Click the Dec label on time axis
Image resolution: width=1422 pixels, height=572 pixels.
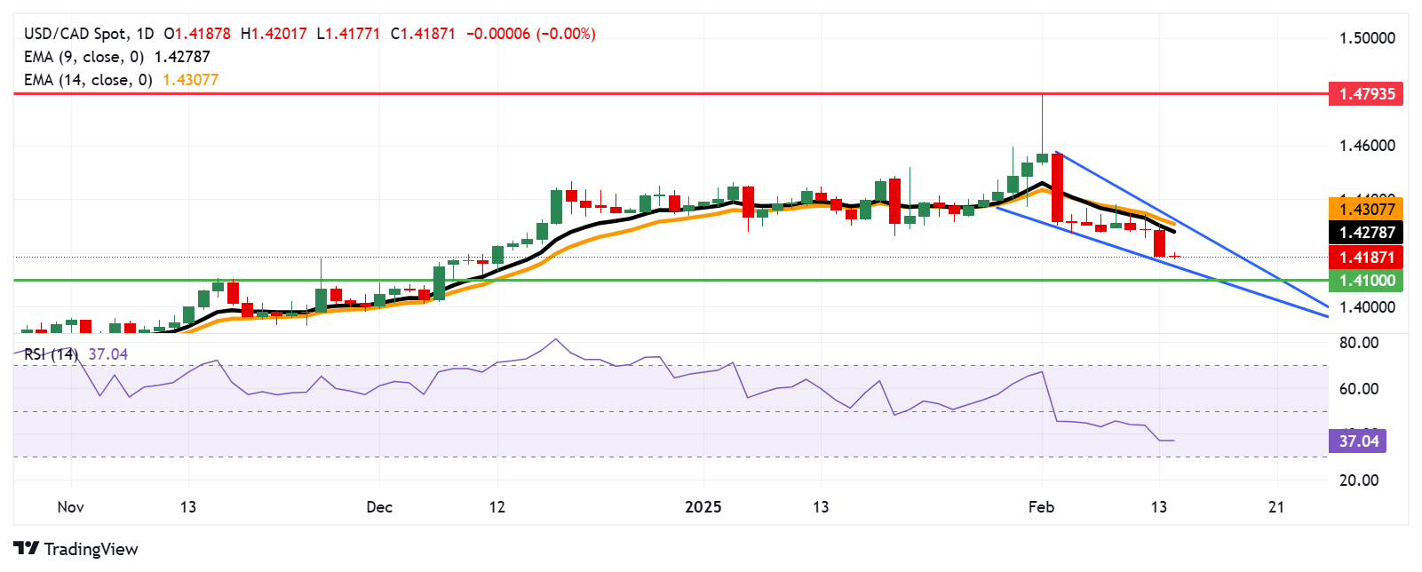pos(379,507)
